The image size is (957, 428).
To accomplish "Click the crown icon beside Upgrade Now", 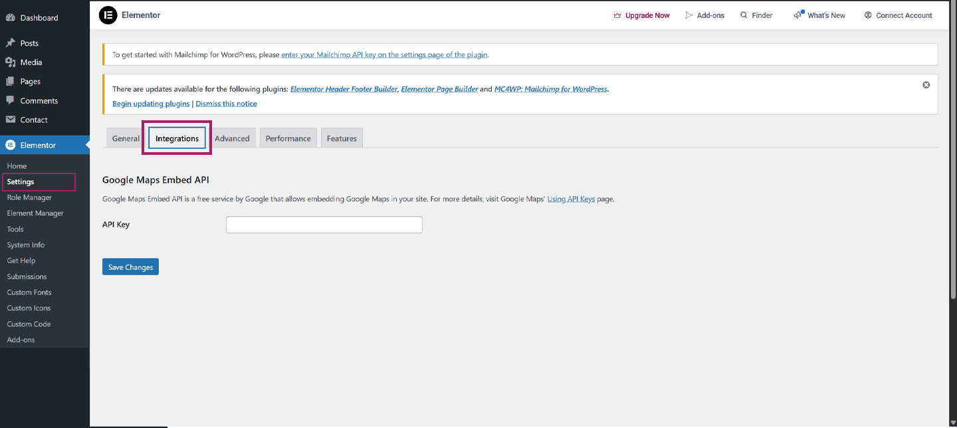I will [617, 15].
